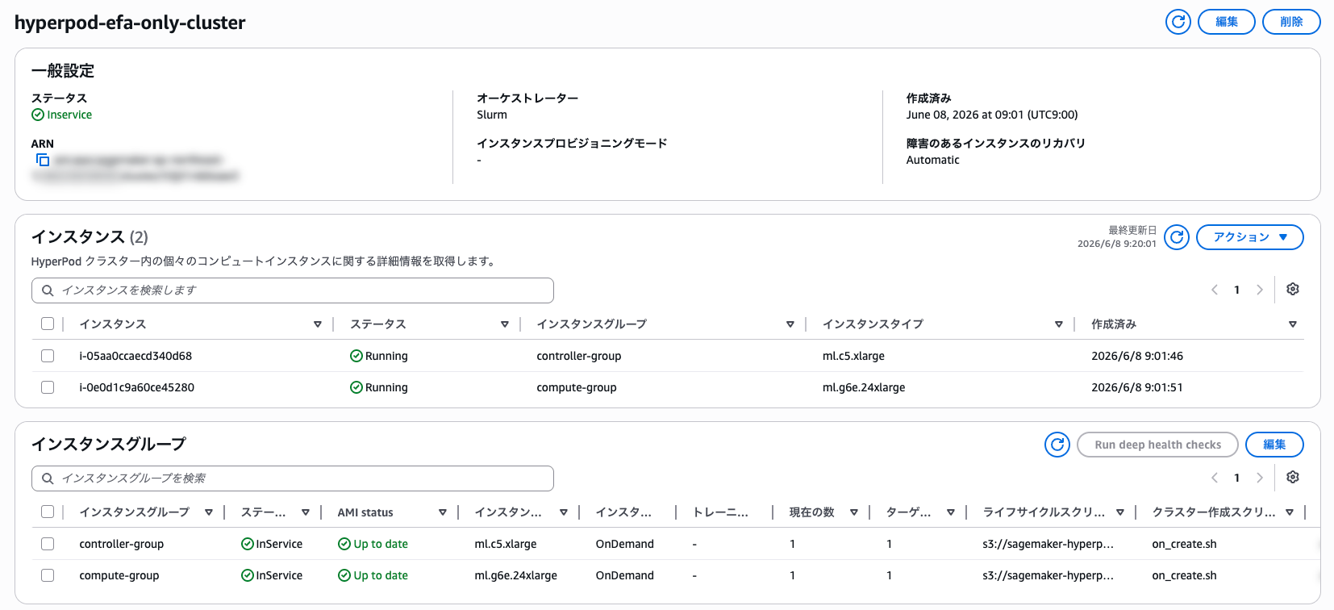The image size is (1334, 610).
Task: Click Run deep health checks button
Action: pyautogui.click(x=1157, y=445)
